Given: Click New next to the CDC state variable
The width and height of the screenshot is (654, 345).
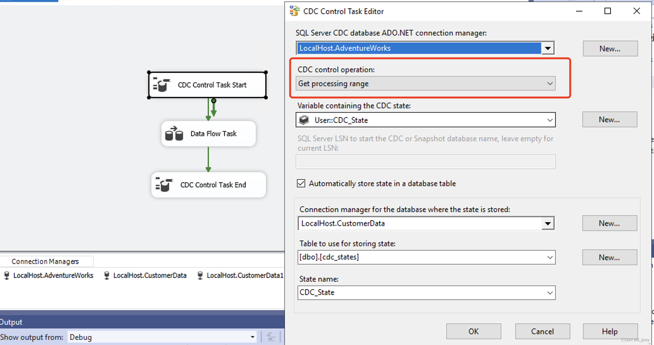Looking at the screenshot, I should (x=609, y=119).
